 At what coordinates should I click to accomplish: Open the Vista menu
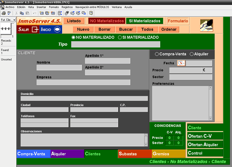[x=31, y=7]
